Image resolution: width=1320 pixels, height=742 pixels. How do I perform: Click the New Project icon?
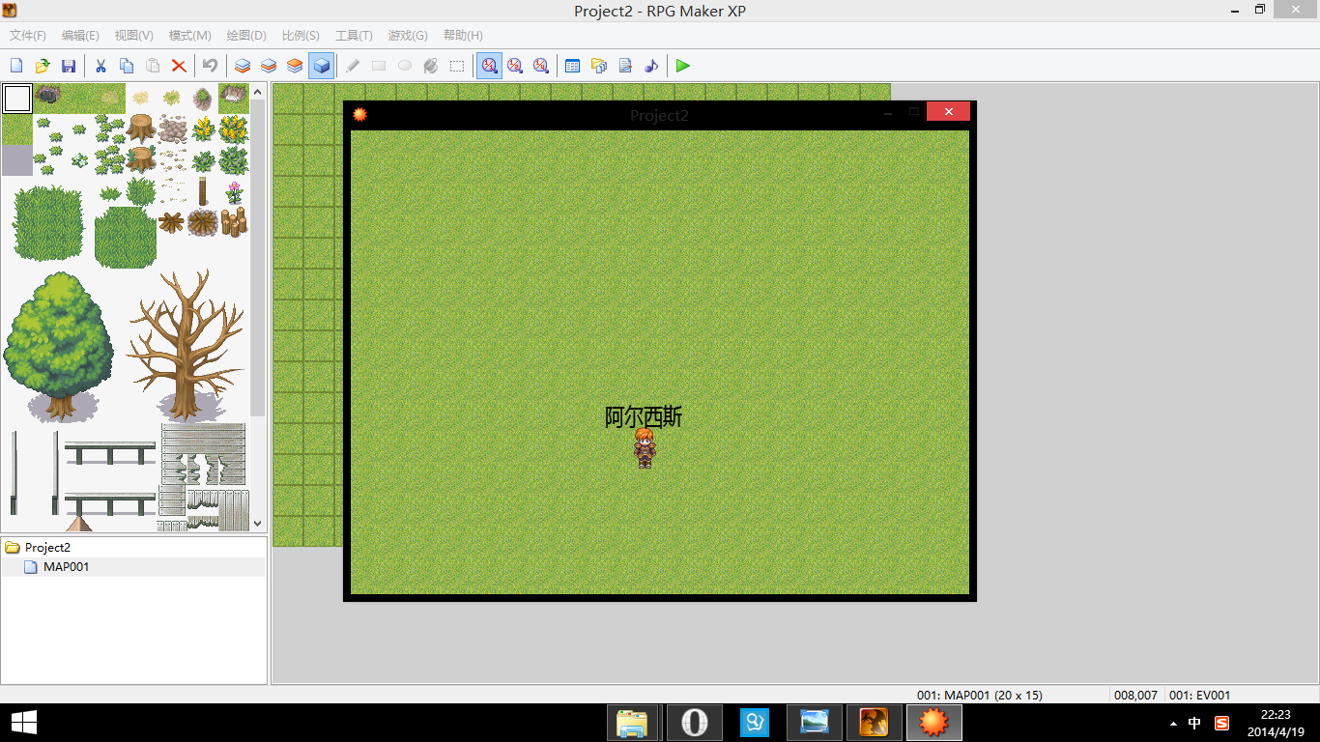[x=16, y=66]
